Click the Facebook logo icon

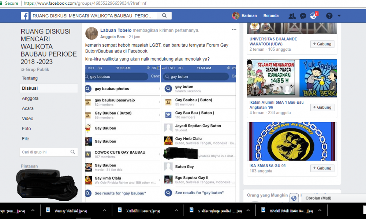pyautogui.click(x=25, y=16)
